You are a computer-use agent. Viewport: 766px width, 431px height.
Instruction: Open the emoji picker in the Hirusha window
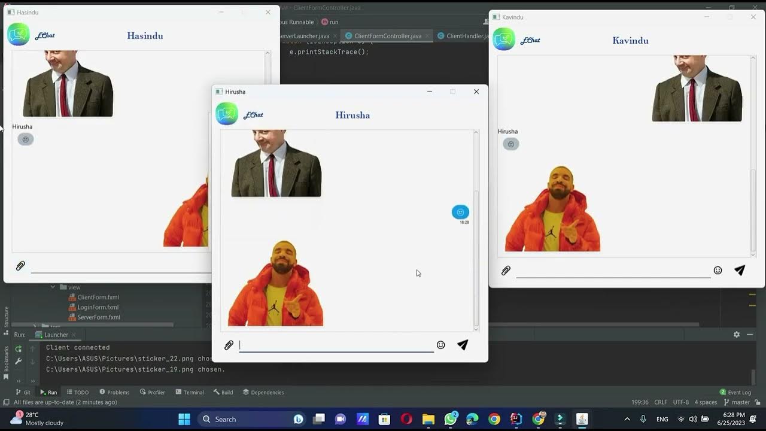(x=441, y=345)
